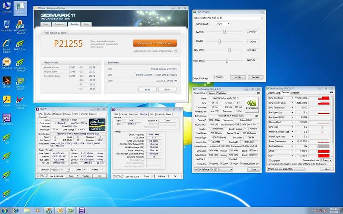Open the 3DMark 11 desktop shortcut
343x214 pixels.
[x=7, y=63]
